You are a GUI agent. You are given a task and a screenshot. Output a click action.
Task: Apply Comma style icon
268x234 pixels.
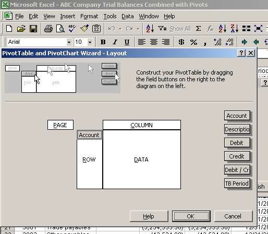[x=205, y=43]
